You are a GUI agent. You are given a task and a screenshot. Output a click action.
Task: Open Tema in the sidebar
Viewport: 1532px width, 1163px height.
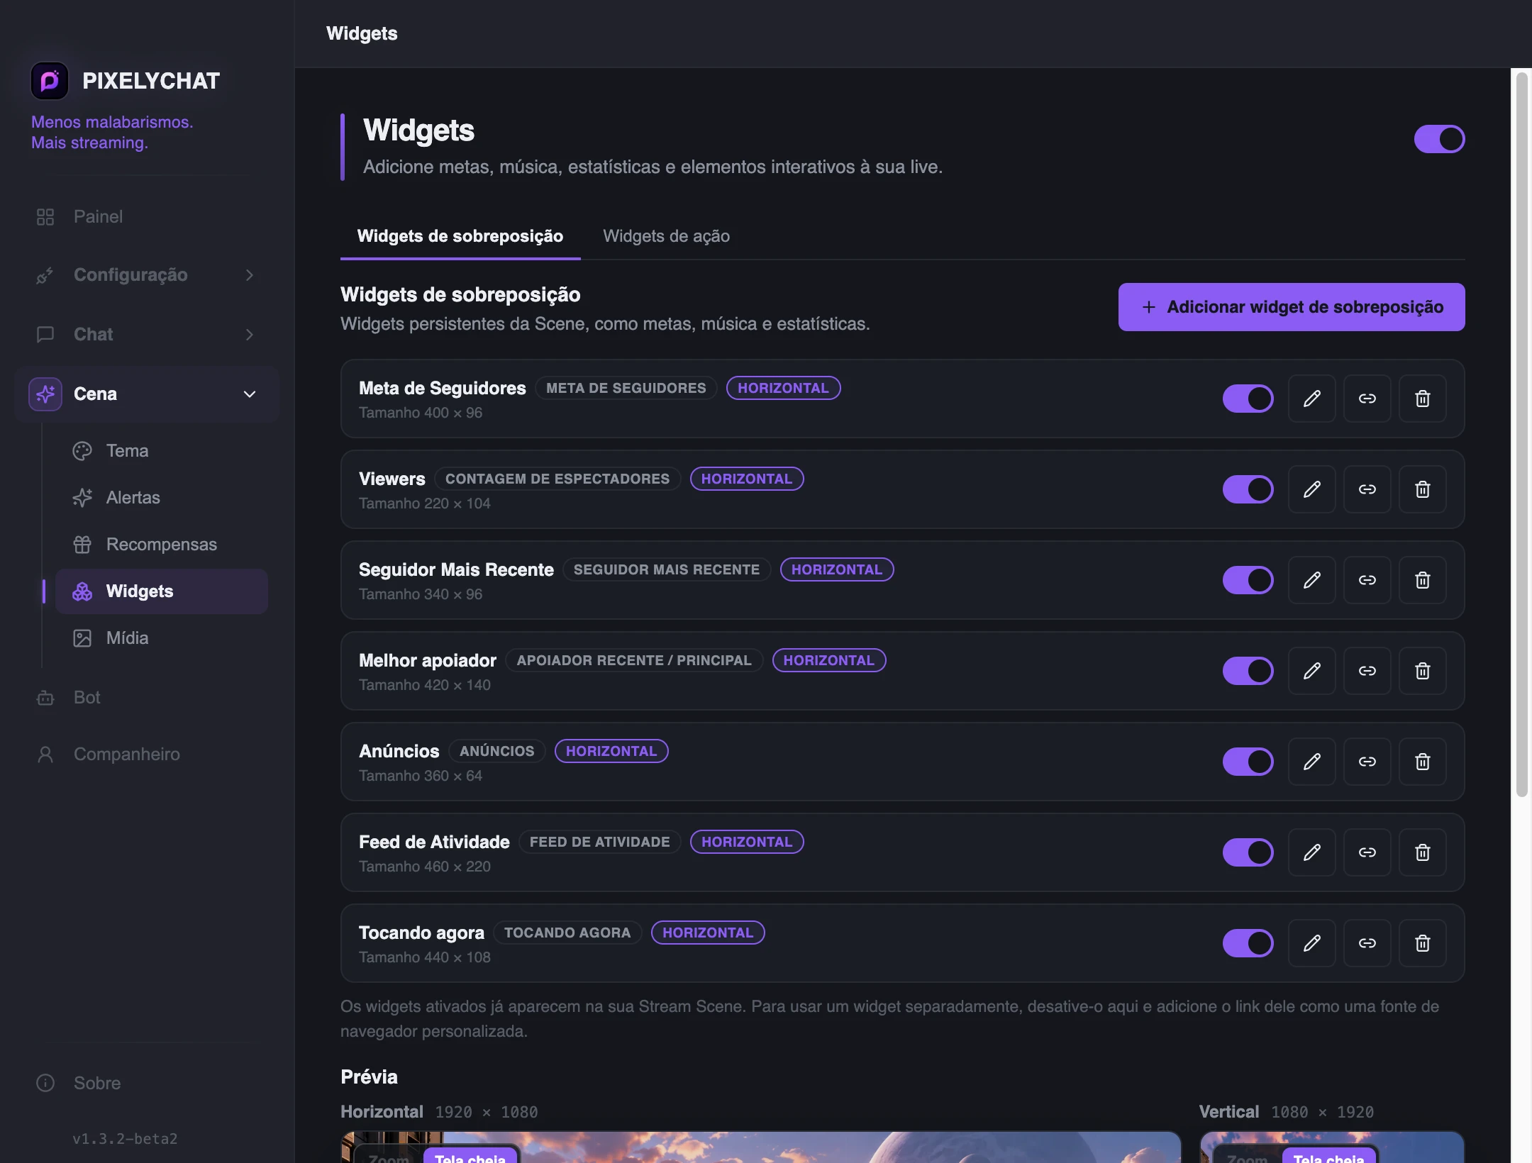(x=162, y=451)
